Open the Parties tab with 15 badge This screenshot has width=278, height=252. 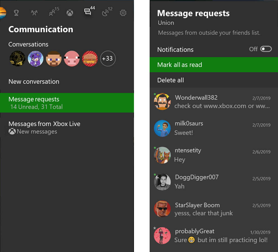coord(54,12)
